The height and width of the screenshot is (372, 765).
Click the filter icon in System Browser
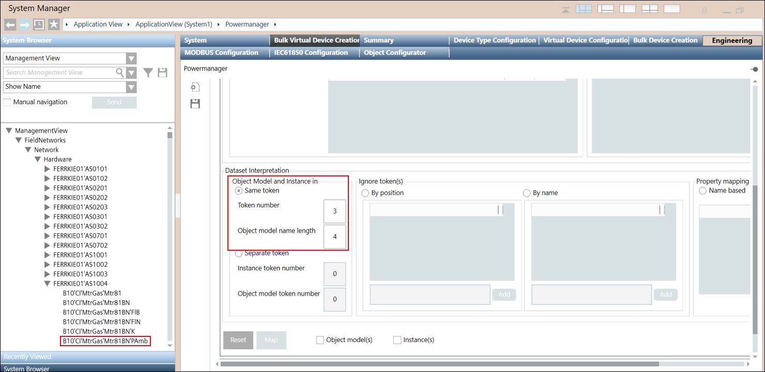click(148, 72)
